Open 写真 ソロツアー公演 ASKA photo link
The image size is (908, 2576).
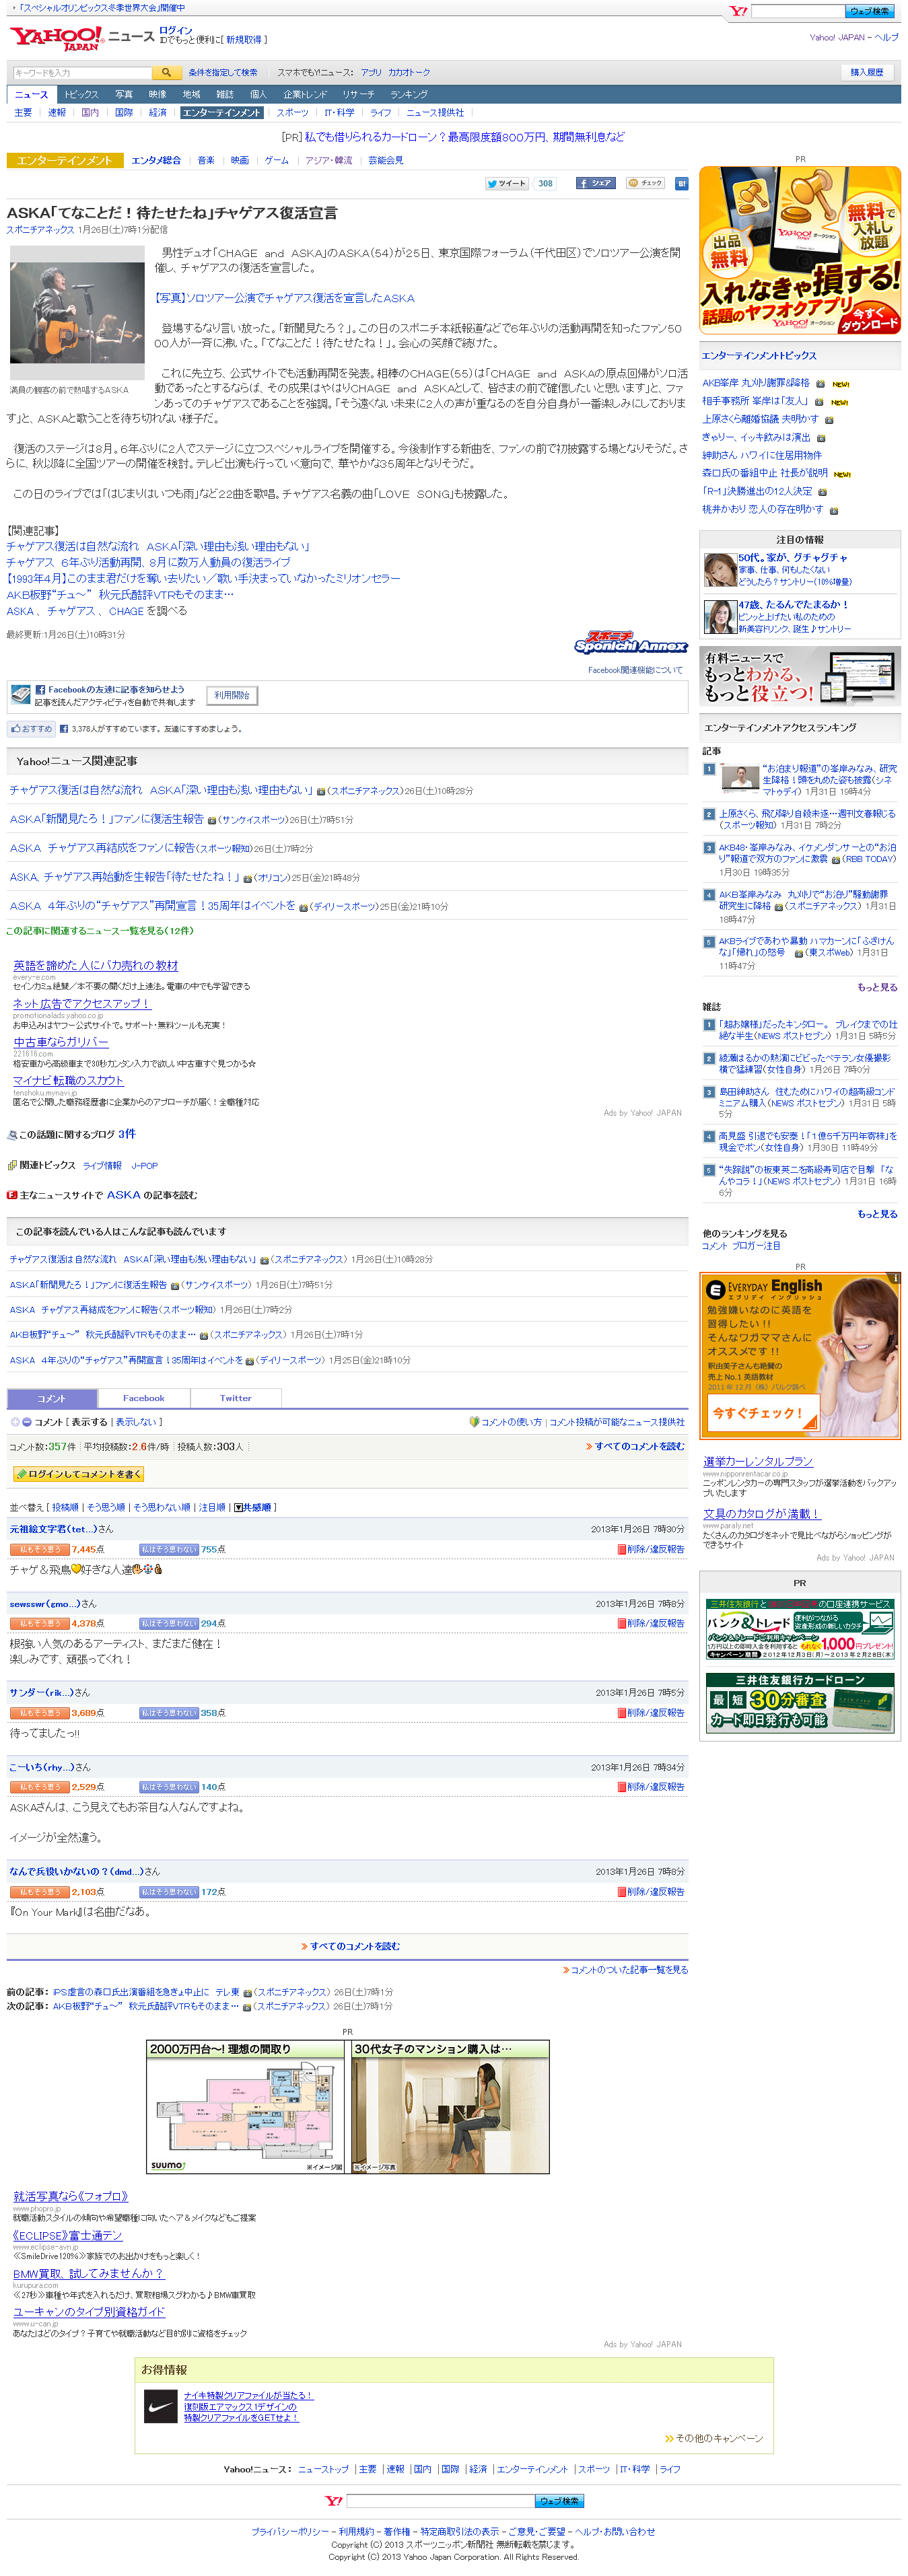pyautogui.click(x=284, y=298)
